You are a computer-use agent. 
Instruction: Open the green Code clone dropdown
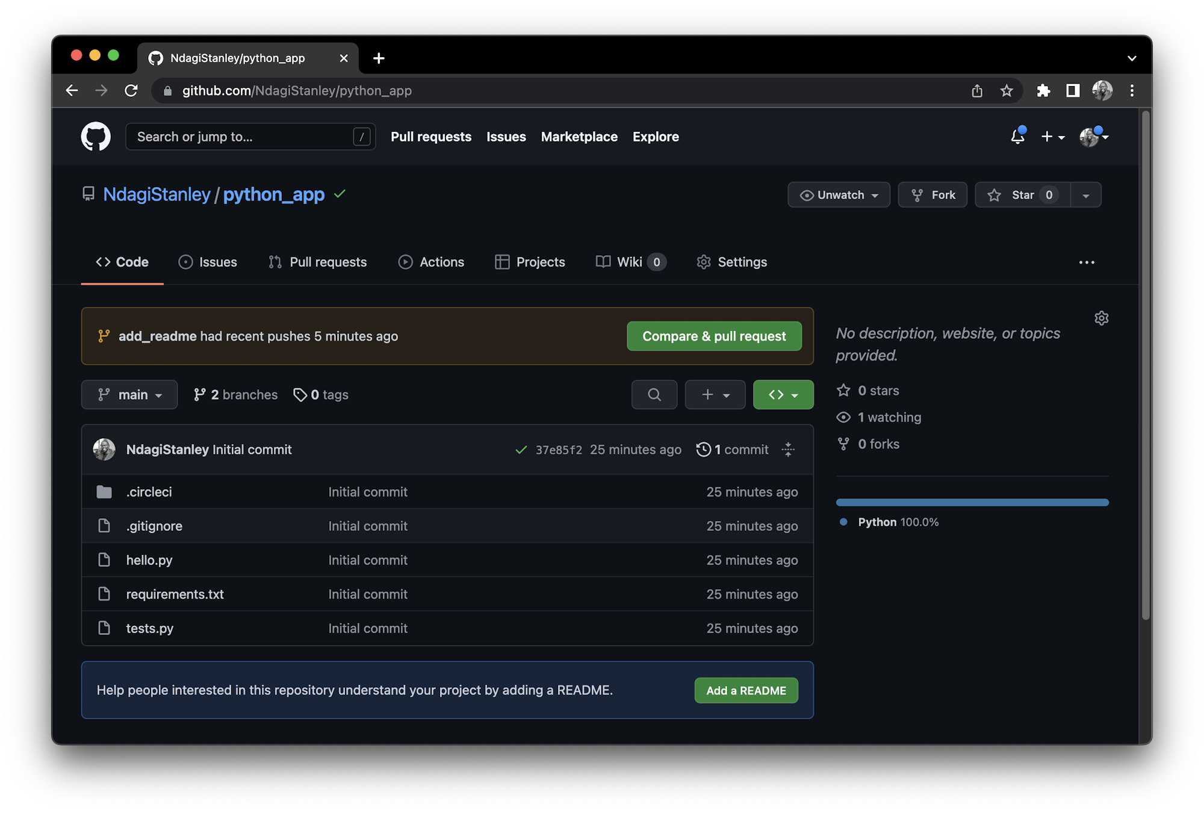coord(783,395)
